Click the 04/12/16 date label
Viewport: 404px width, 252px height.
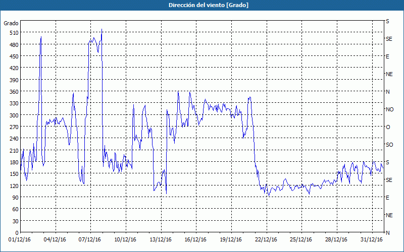55,240
